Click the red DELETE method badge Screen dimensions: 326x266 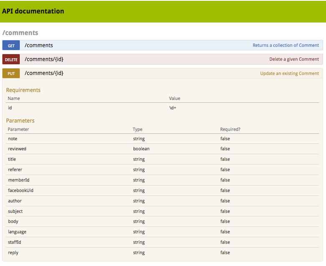pos(11,59)
